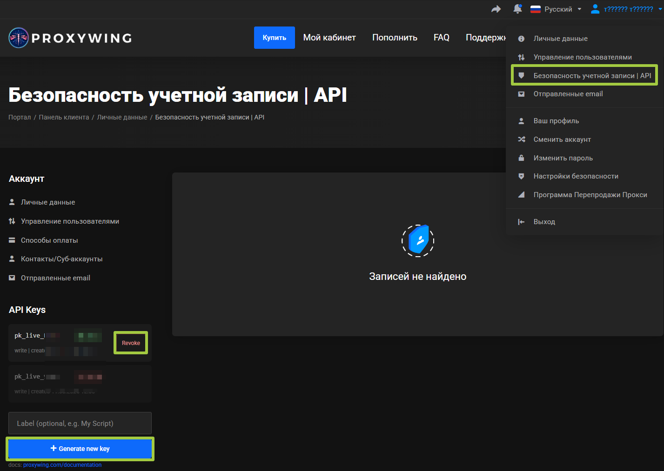Click the second pk_live key entry
Screen dimensions: 664x471
(80, 384)
